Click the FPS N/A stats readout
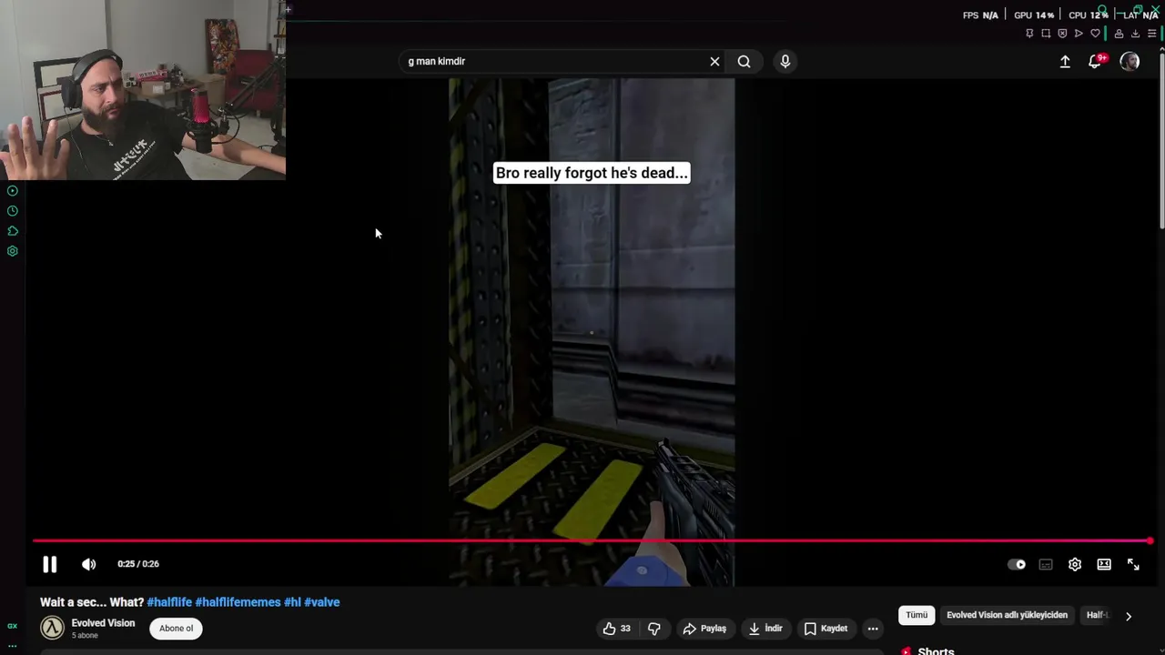The height and width of the screenshot is (655, 1165). pyautogui.click(x=980, y=15)
